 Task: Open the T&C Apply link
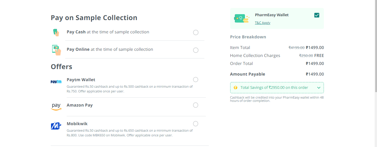[263, 23]
